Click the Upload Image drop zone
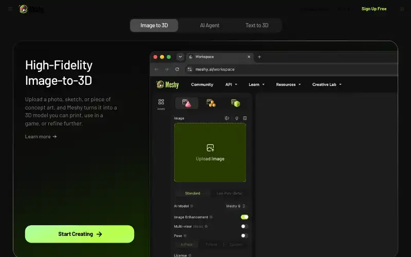 pyautogui.click(x=210, y=152)
